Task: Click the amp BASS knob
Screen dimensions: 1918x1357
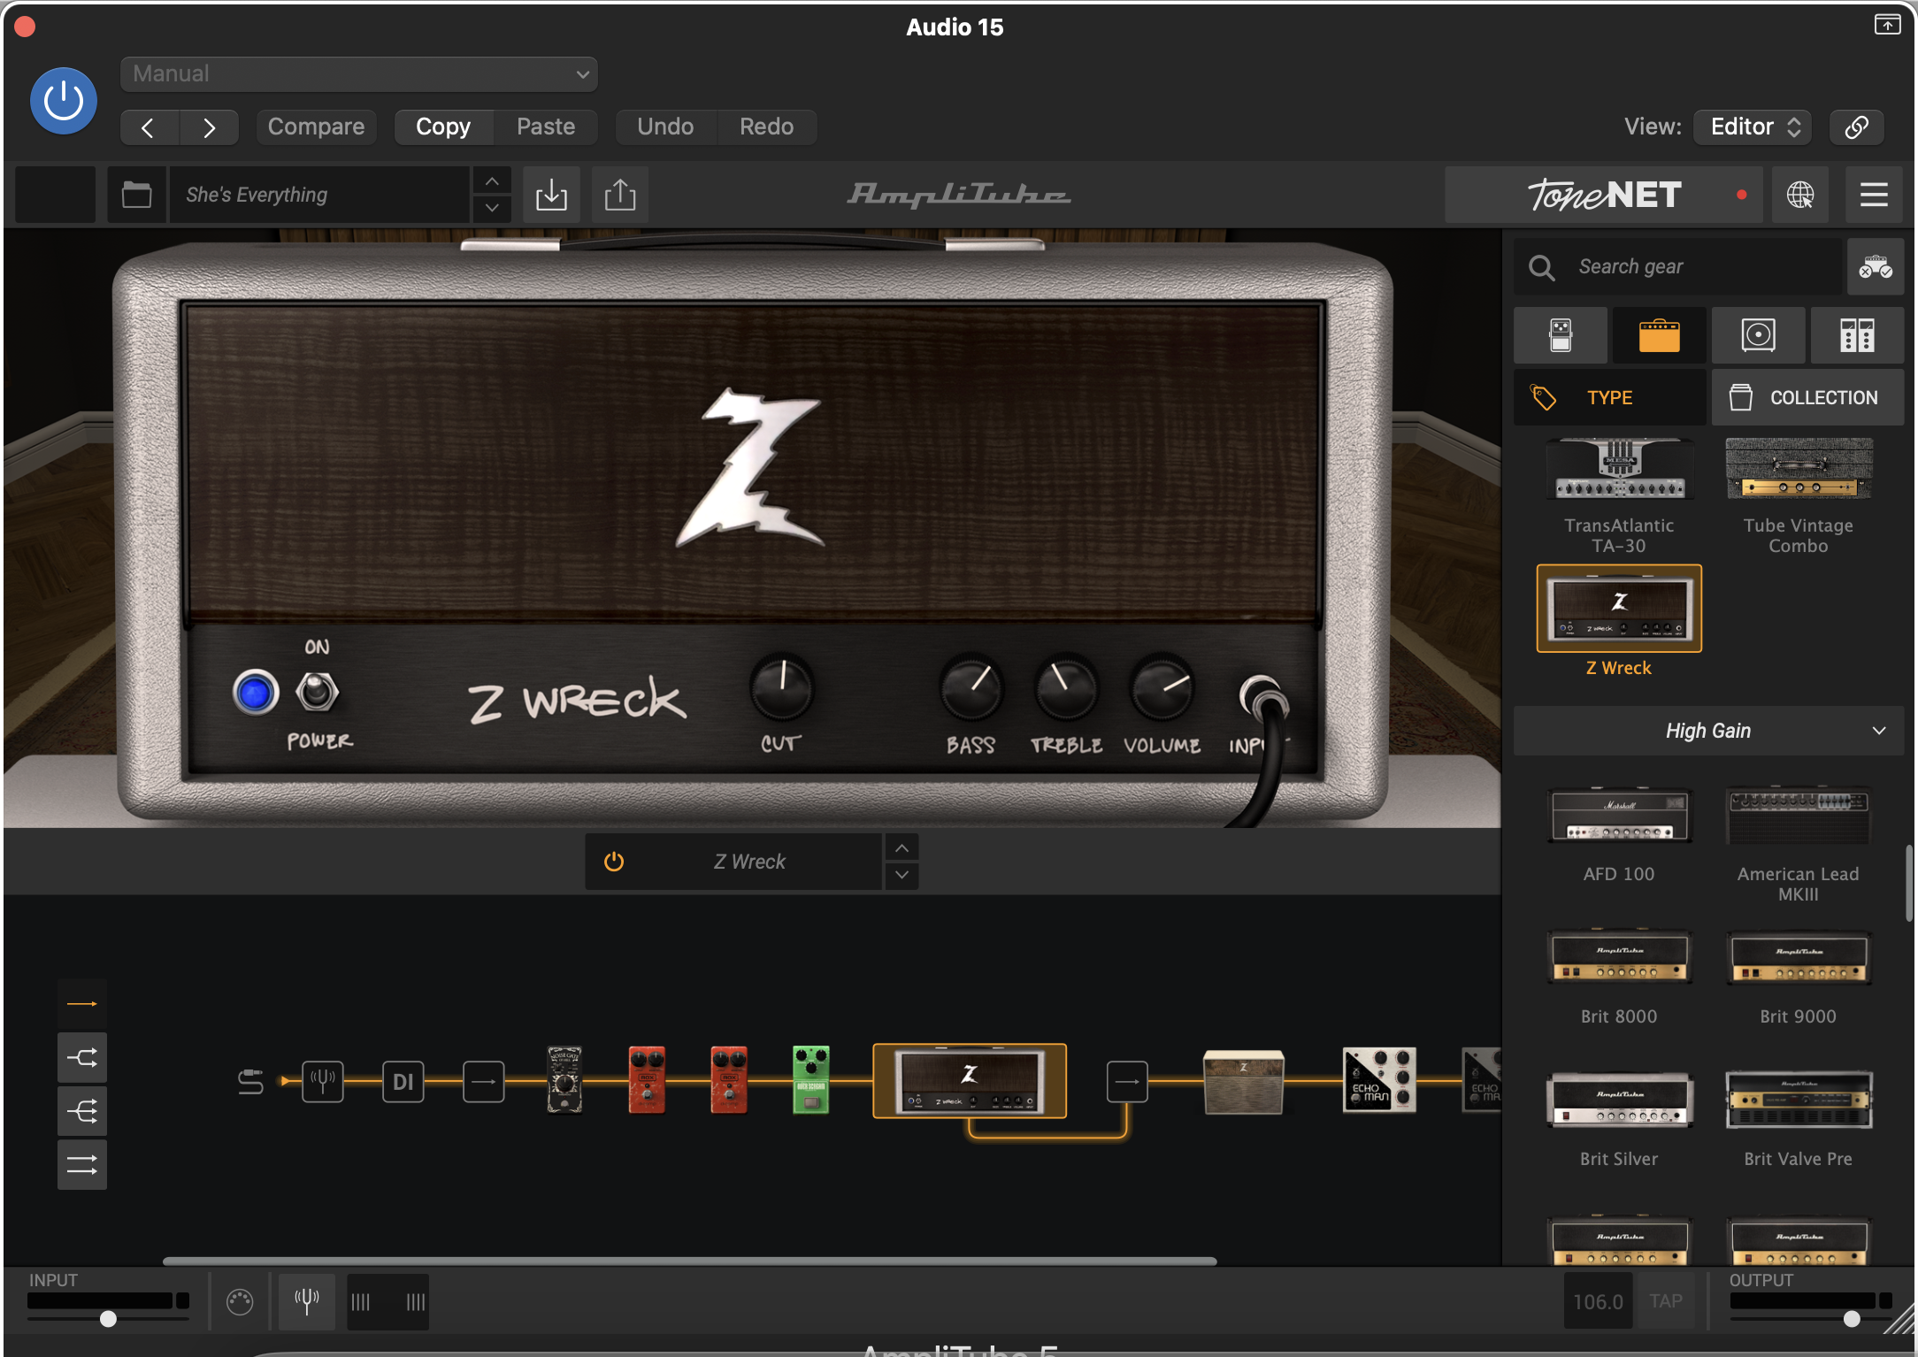Action: [x=971, y=688]
